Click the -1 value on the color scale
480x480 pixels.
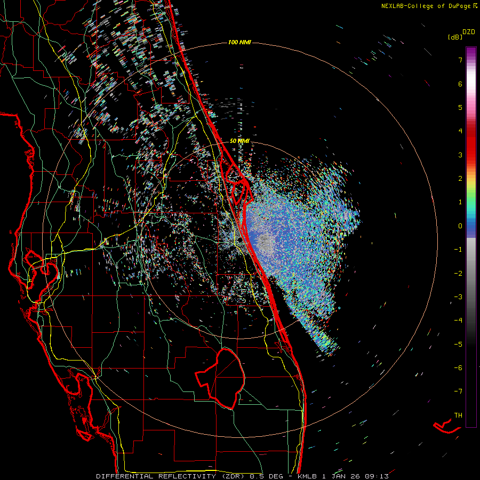click(458, 250)
